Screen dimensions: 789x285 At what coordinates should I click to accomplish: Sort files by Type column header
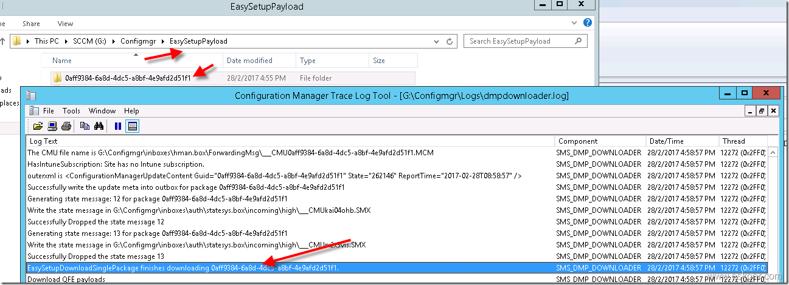click(x=333, y=61)
